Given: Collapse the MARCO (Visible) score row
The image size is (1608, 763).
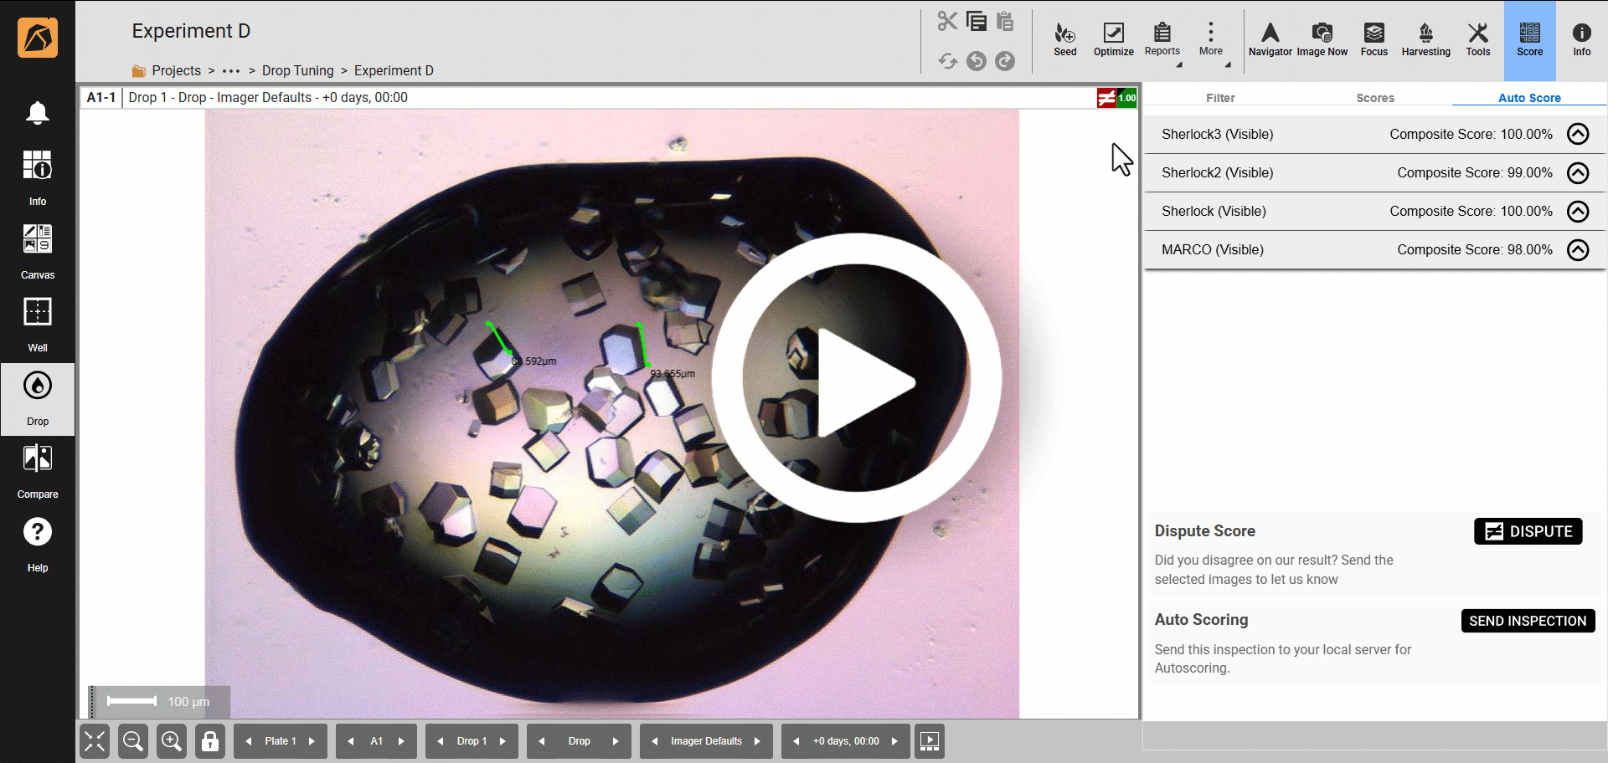Looking at the screenshot, I should pos(1577,250).
